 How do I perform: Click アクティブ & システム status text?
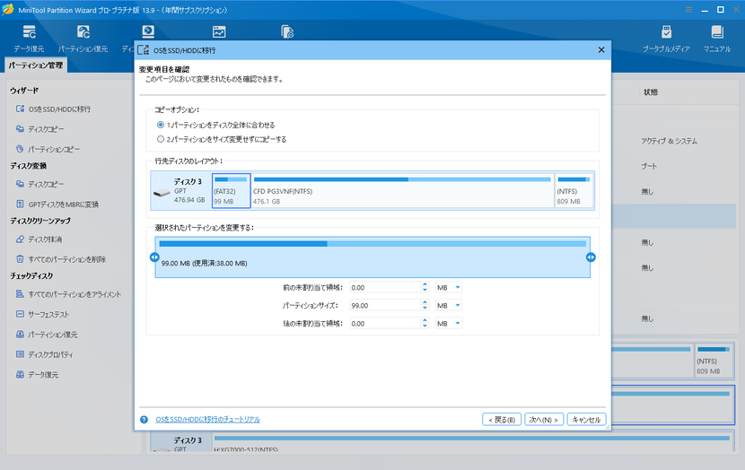669,141
